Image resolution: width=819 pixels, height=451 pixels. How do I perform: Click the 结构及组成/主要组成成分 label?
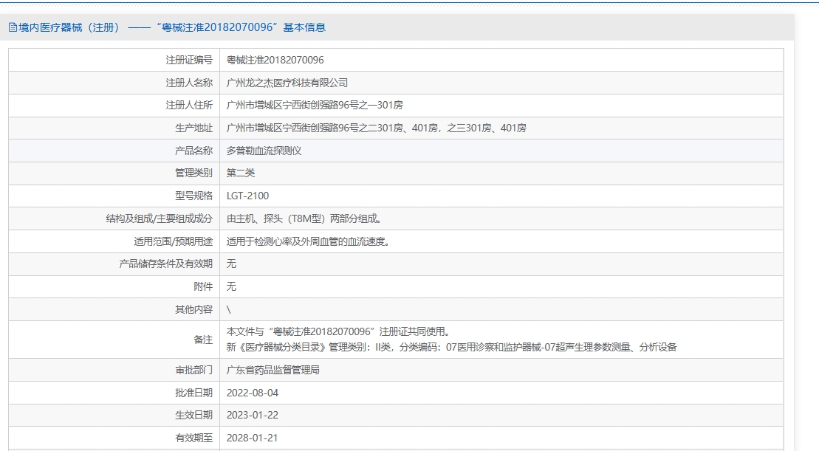160,218
